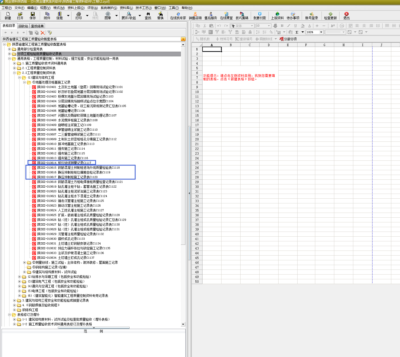
Task: Open the dropdown arrow next to 图章
Action: (x=116, y=16)
